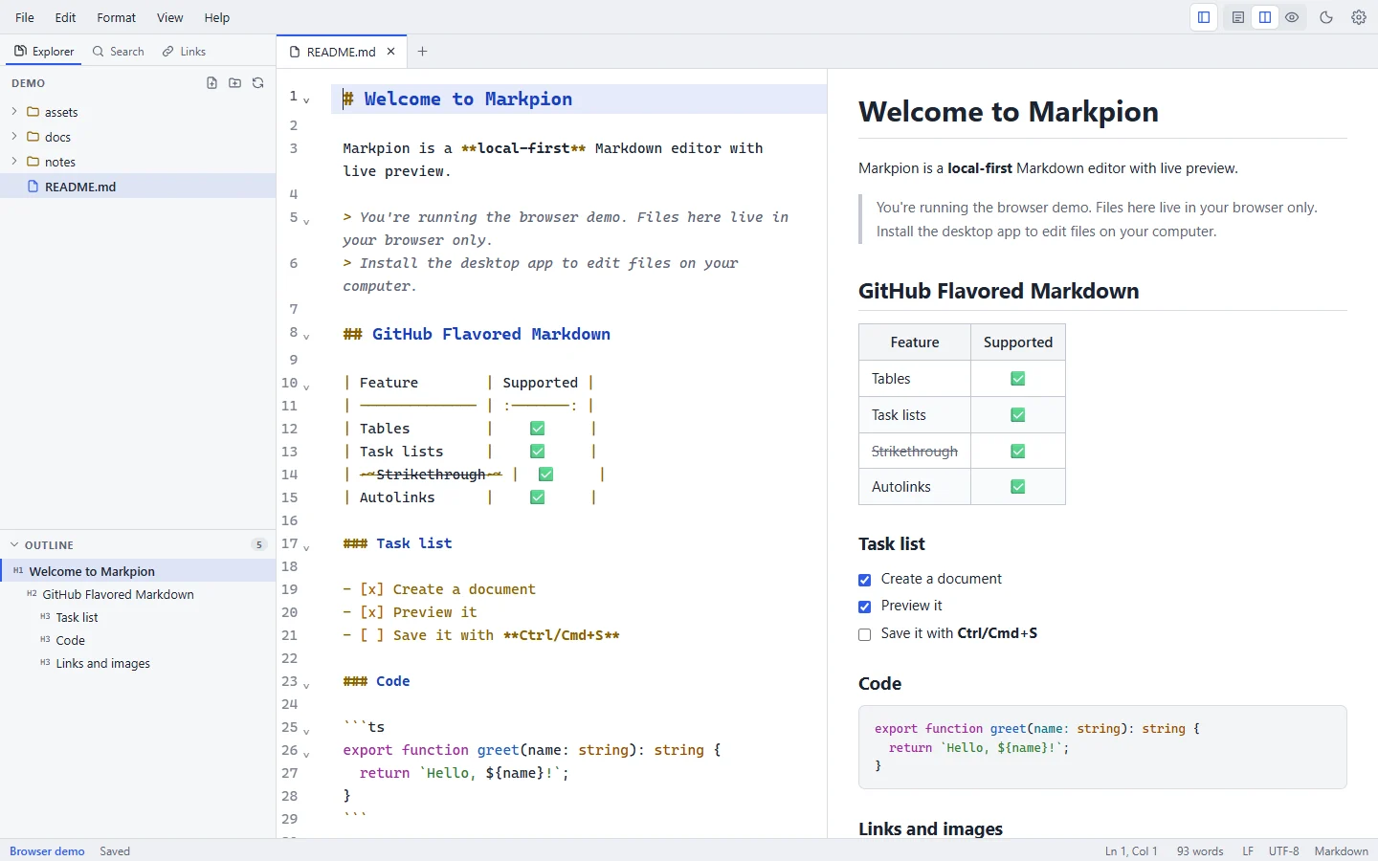The height and width of the screenshot is (861, 1378).
Task: Switch to preview-only eye mode
Action: click(x=1292, y=17)
